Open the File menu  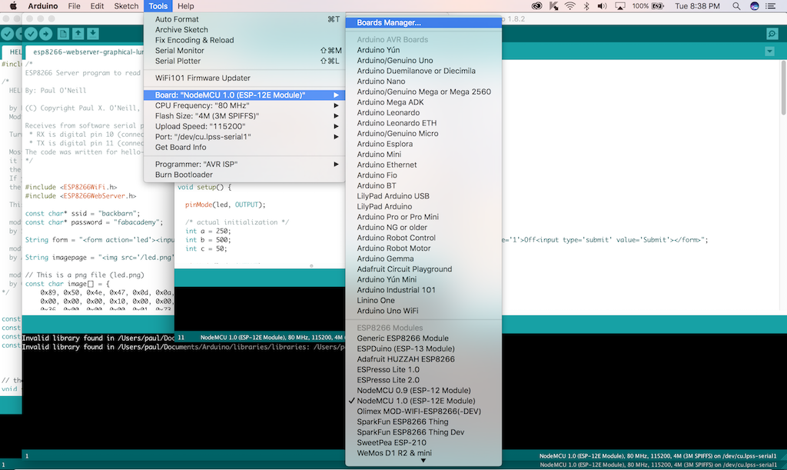pyautogui.click(x=75, y=6)
